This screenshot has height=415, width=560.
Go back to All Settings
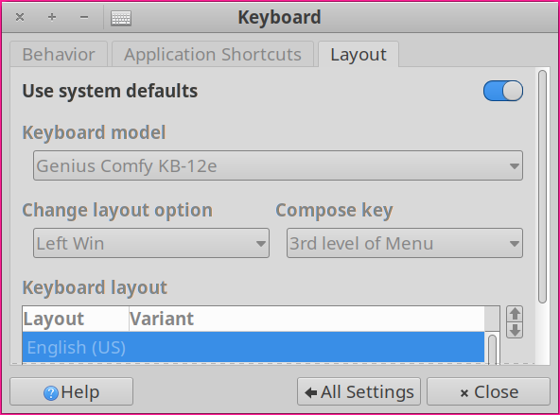(359, 391)
